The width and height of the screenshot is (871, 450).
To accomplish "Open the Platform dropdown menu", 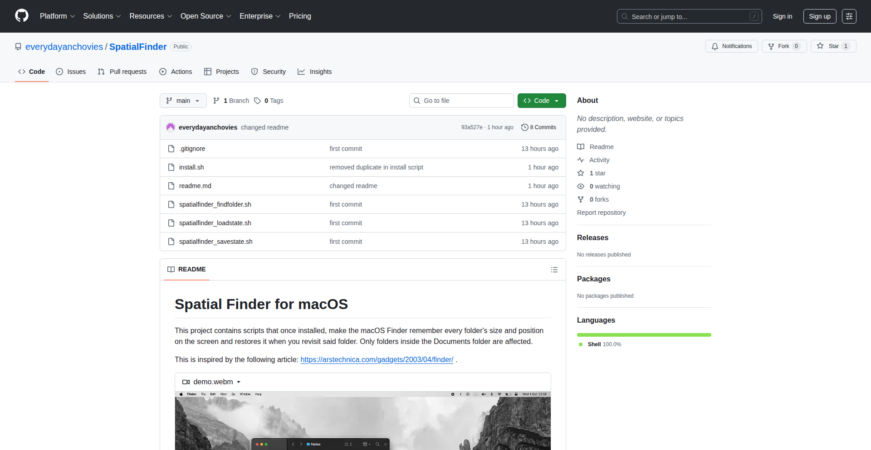I will [x=57, y=16].
